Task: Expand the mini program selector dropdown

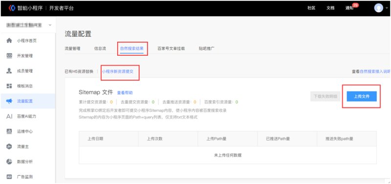Action: pyautogui.click(x=50, y=25)
